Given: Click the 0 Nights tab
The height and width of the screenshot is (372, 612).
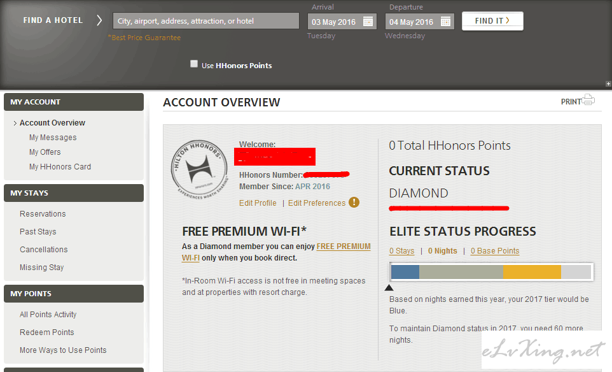Looking at the screenshot, I should pos(442,251).
